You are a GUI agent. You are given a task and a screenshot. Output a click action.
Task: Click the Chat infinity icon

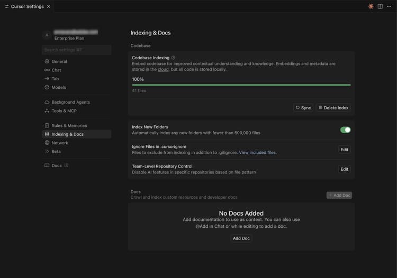tap(47, 70)
